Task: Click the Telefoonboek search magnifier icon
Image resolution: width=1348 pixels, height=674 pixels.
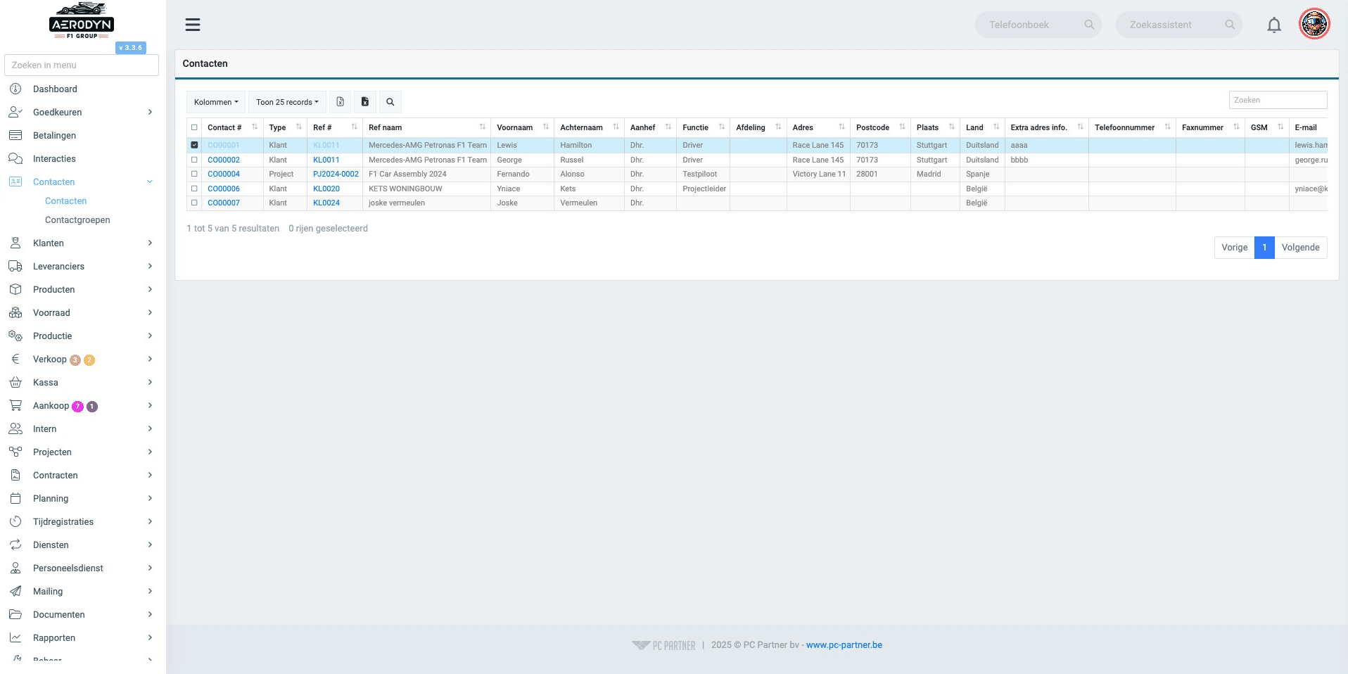Action: [1089, 25]
